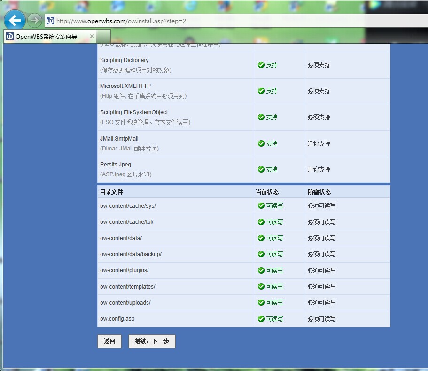Click 继续，下一步 to proceed with installation
Viewport: 428px width, 371px height.
coord(151,341)
